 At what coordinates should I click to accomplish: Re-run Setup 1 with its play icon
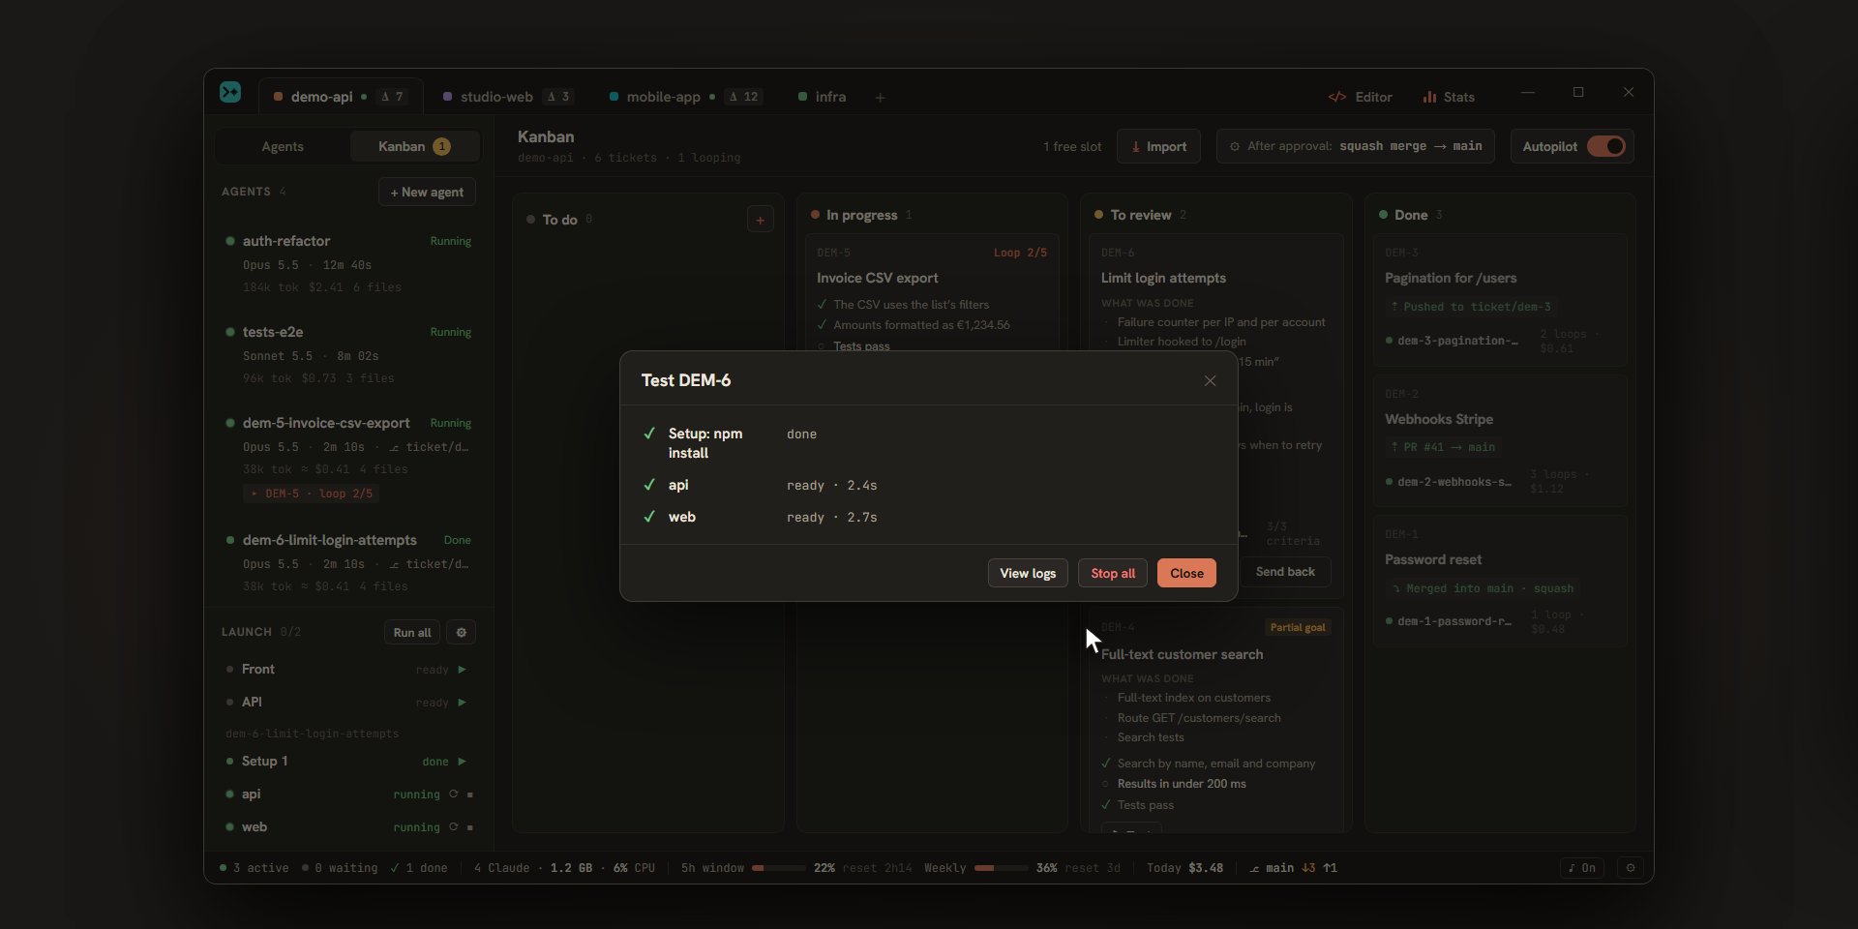point(462,762)
